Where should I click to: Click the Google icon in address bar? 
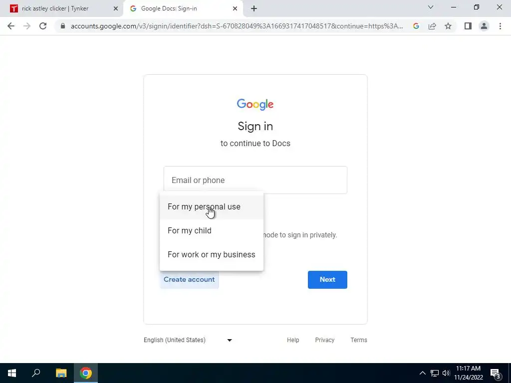[416, 26]
